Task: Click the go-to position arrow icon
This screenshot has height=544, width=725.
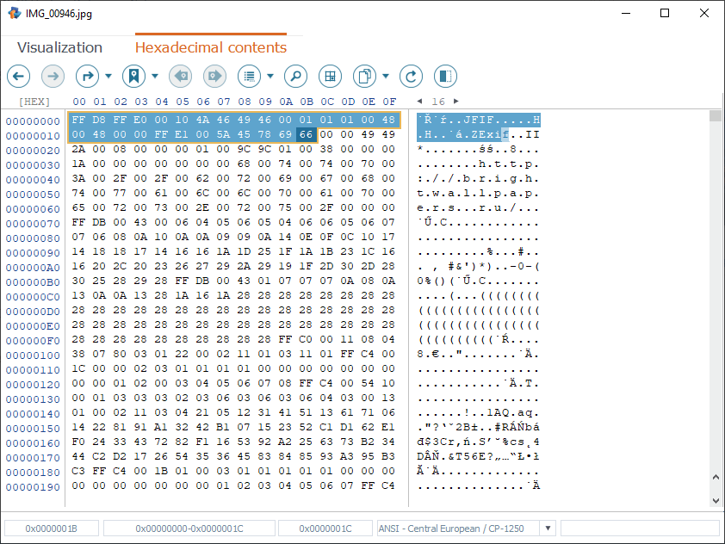Action: 88,76
